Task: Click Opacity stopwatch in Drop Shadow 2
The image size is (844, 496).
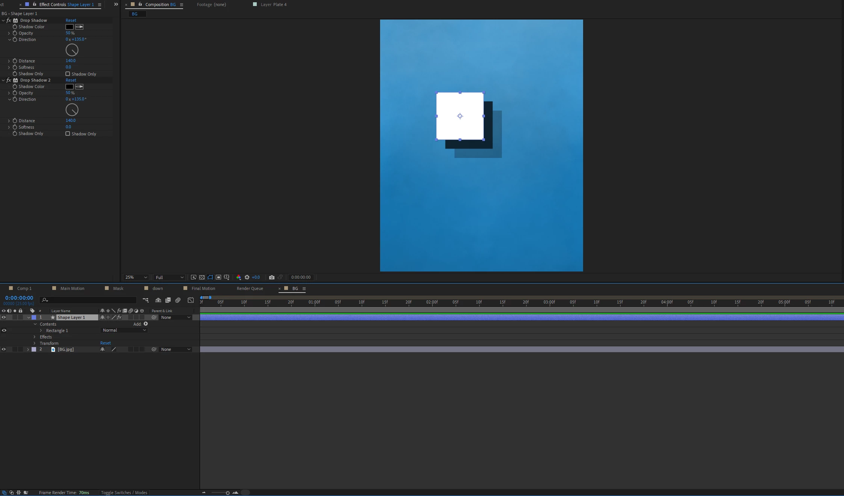Action: click(x=15, y=93)
